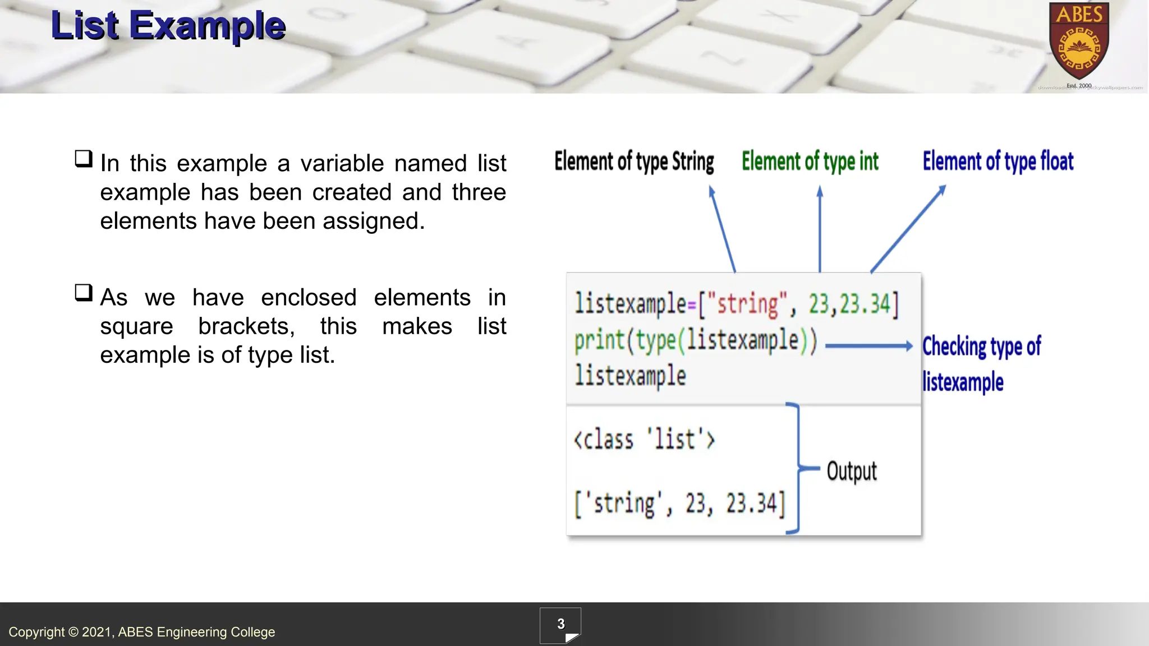Image resolution: width=1149 pixels, height=646 pixels.
Task: Click the copyright ABES Engineering College text
Action: (x=142, y=632)
